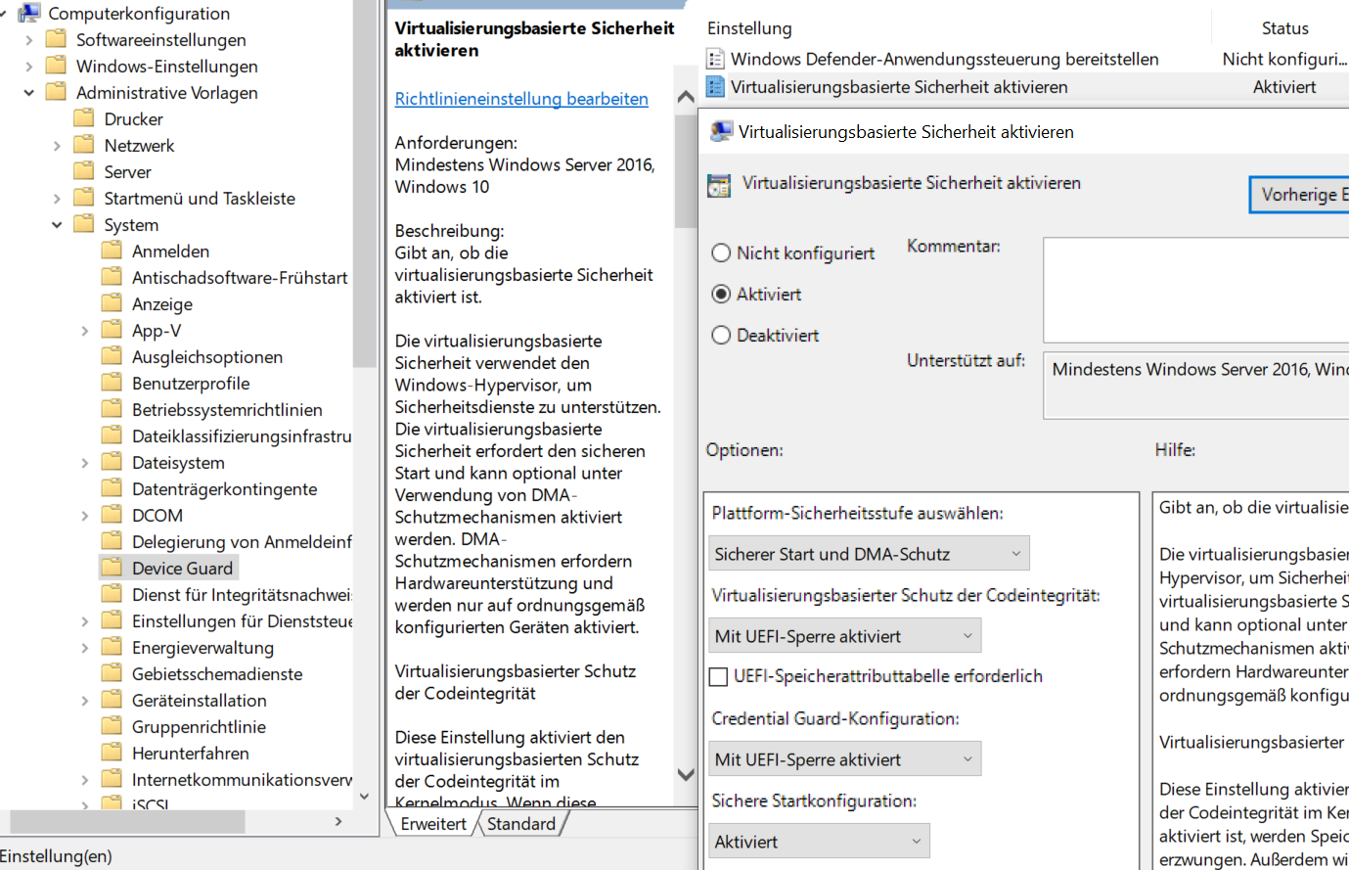Screen dimensions: 1349x870
Task: Click the tree pane horizontal scrollbar thumb
Action: 127,821
